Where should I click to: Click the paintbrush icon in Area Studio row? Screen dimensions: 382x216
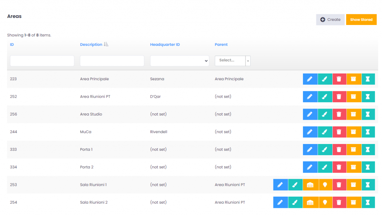(325, 114)
